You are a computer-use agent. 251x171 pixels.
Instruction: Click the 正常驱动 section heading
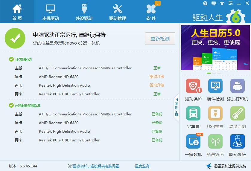pyautogui.click(x=23, y=59)
